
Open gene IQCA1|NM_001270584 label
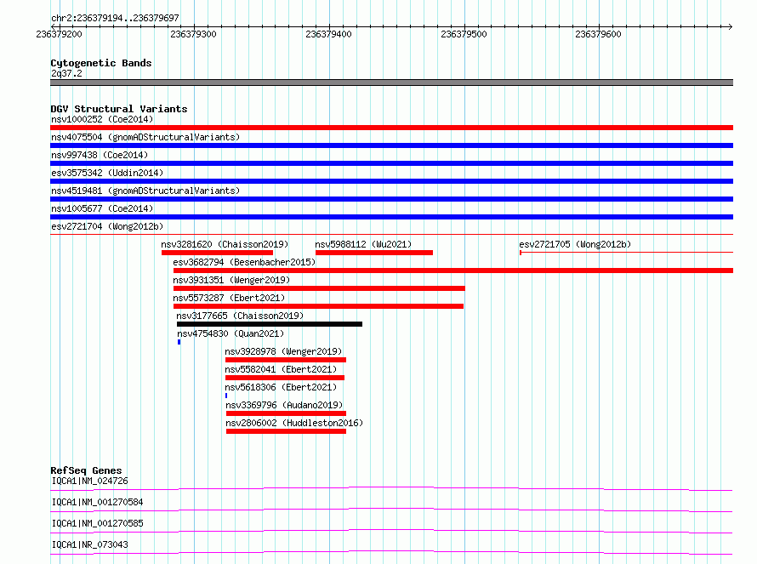[x=98, y=502]
